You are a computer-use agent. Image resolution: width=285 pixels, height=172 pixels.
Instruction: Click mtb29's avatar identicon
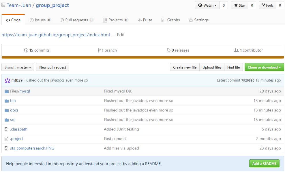7,80
